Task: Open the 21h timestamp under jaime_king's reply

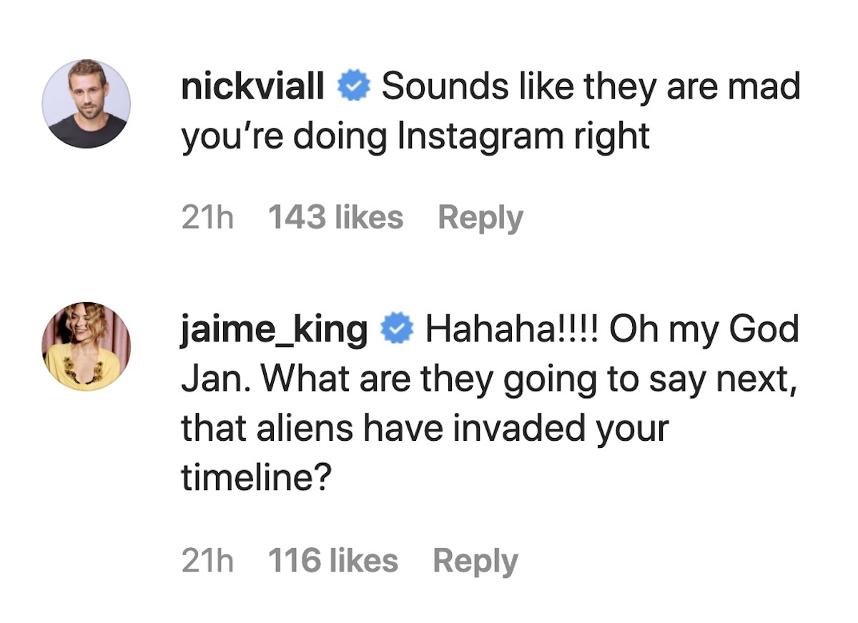Action: coord(207,560)
